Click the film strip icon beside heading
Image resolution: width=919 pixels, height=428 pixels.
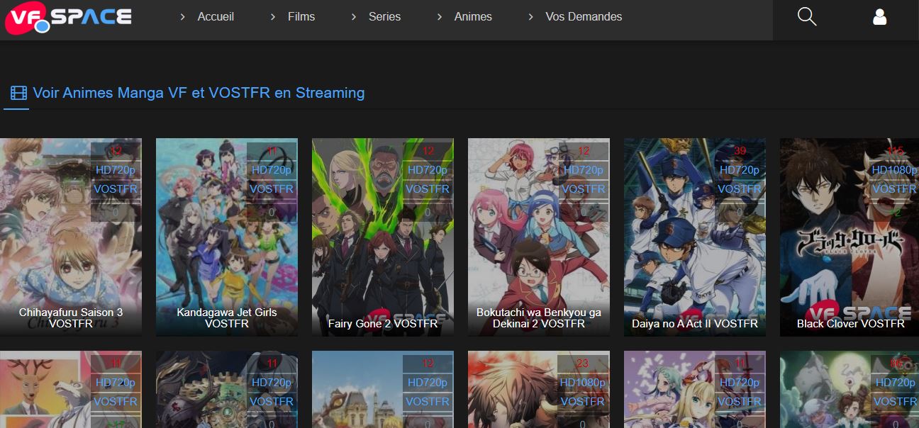(18, 93)
